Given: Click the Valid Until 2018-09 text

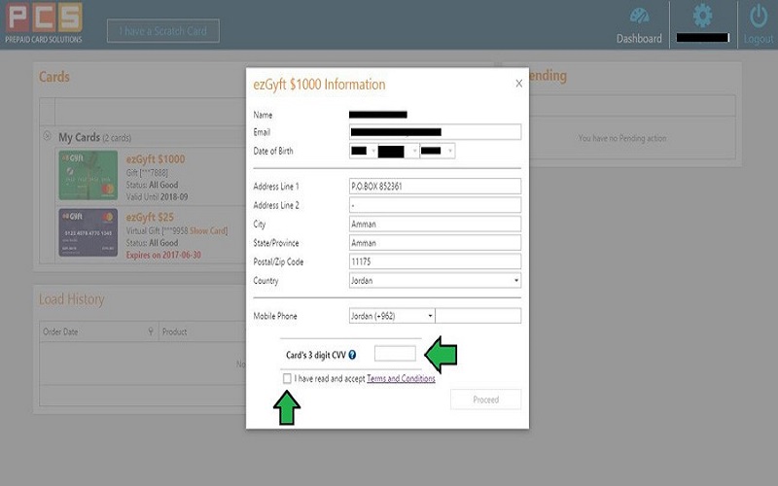Looking at the screenshot, I should [x=157, y=197].
